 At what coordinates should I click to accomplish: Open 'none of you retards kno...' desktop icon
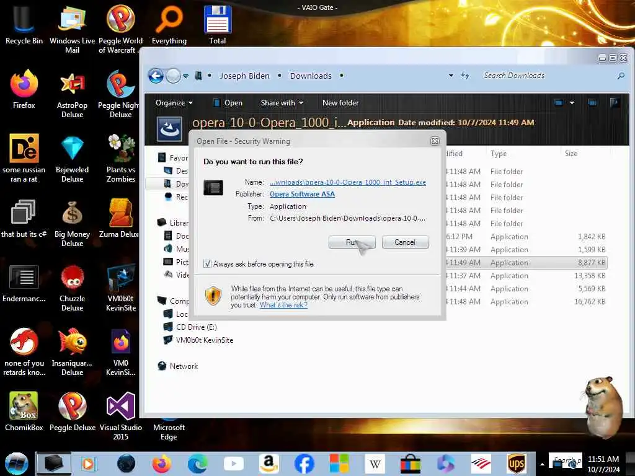click(24, 351)
